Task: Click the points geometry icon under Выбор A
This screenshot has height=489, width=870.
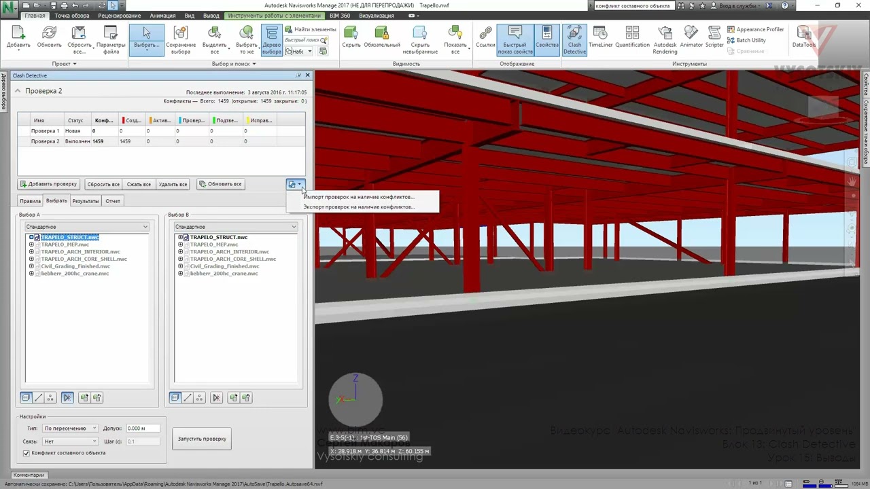Action: tap(50, 398)
